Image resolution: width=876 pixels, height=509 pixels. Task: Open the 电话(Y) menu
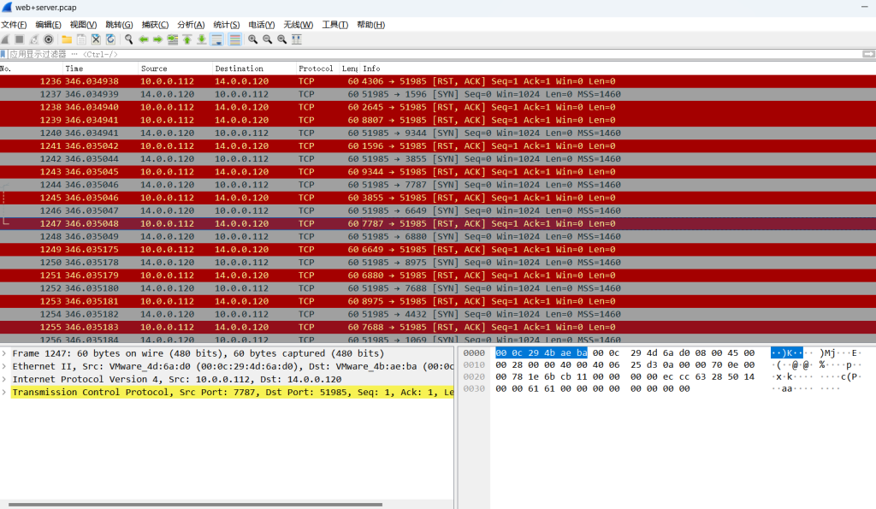coord(262,25)
